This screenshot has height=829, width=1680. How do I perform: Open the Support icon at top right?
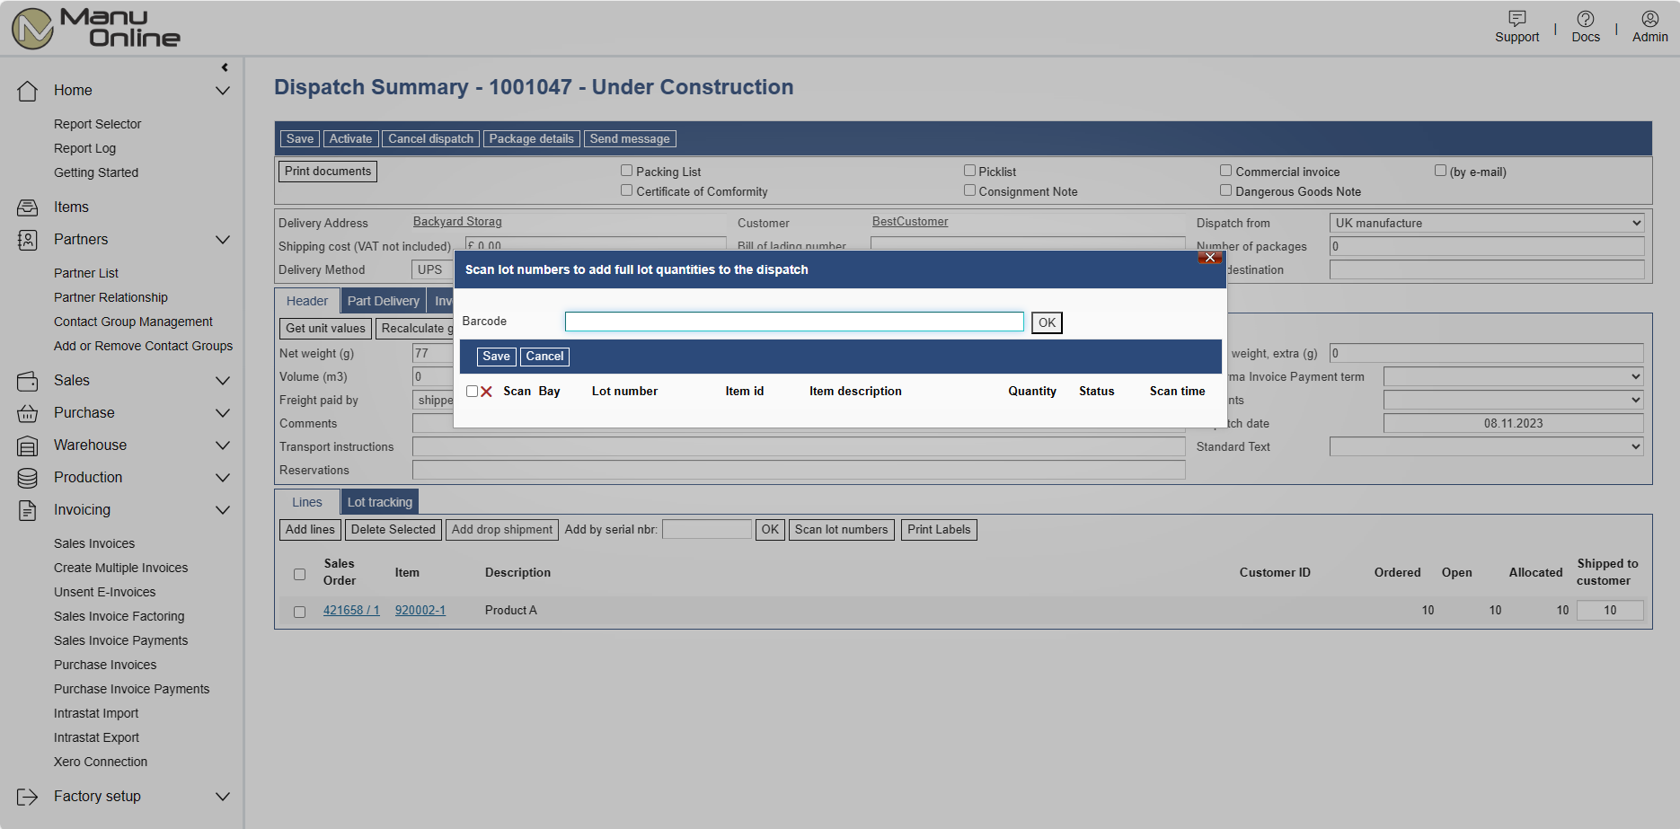coord(1516,19)
